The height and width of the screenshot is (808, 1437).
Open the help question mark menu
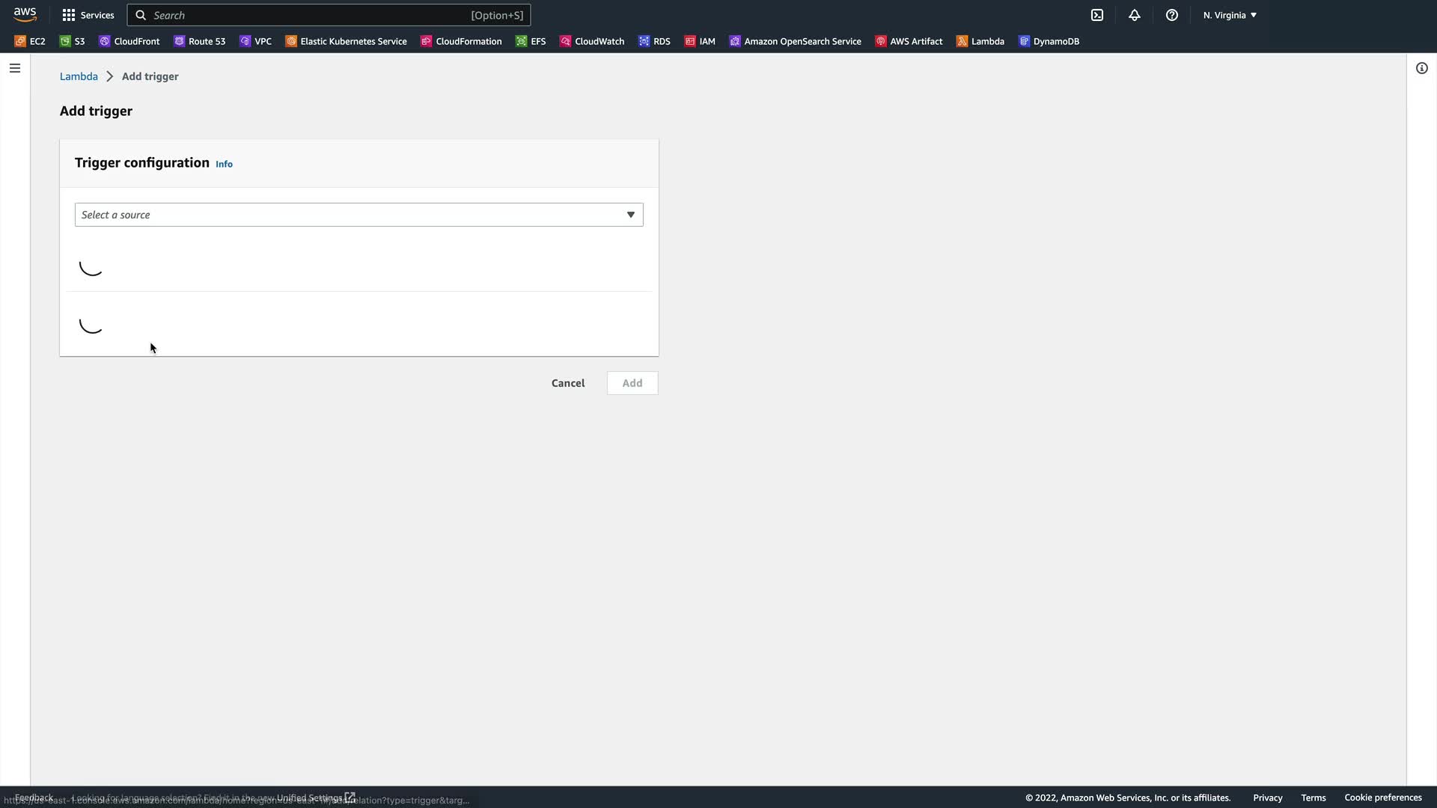(1172, 15)
